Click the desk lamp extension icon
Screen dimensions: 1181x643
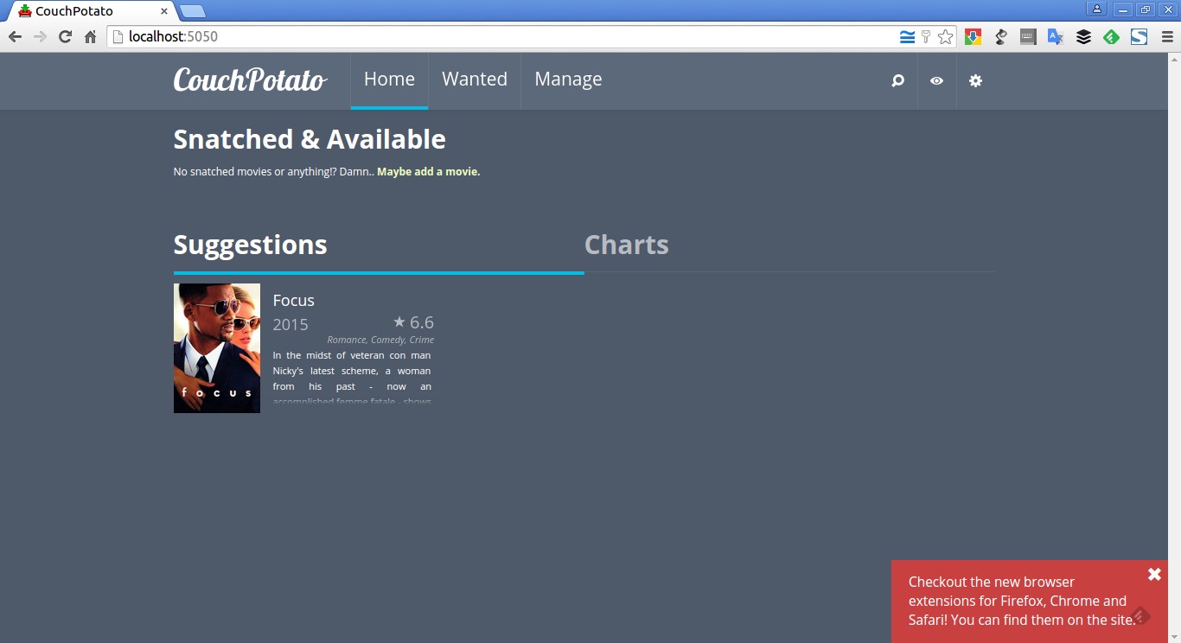pos(1001,36)
